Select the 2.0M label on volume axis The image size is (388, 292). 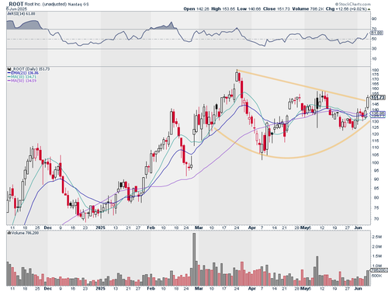pos(377,246)
